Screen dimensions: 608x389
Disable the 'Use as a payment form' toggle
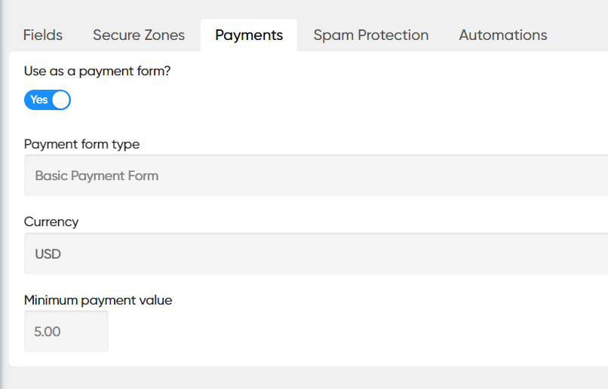coord(48,100)
